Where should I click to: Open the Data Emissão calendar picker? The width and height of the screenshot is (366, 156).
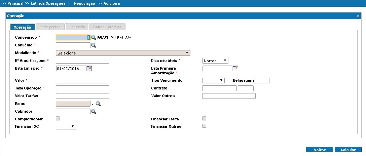point(89,68)
